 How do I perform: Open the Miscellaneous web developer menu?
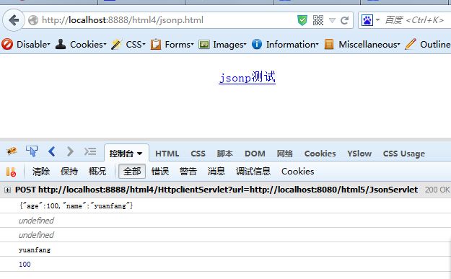pos(362,45)
